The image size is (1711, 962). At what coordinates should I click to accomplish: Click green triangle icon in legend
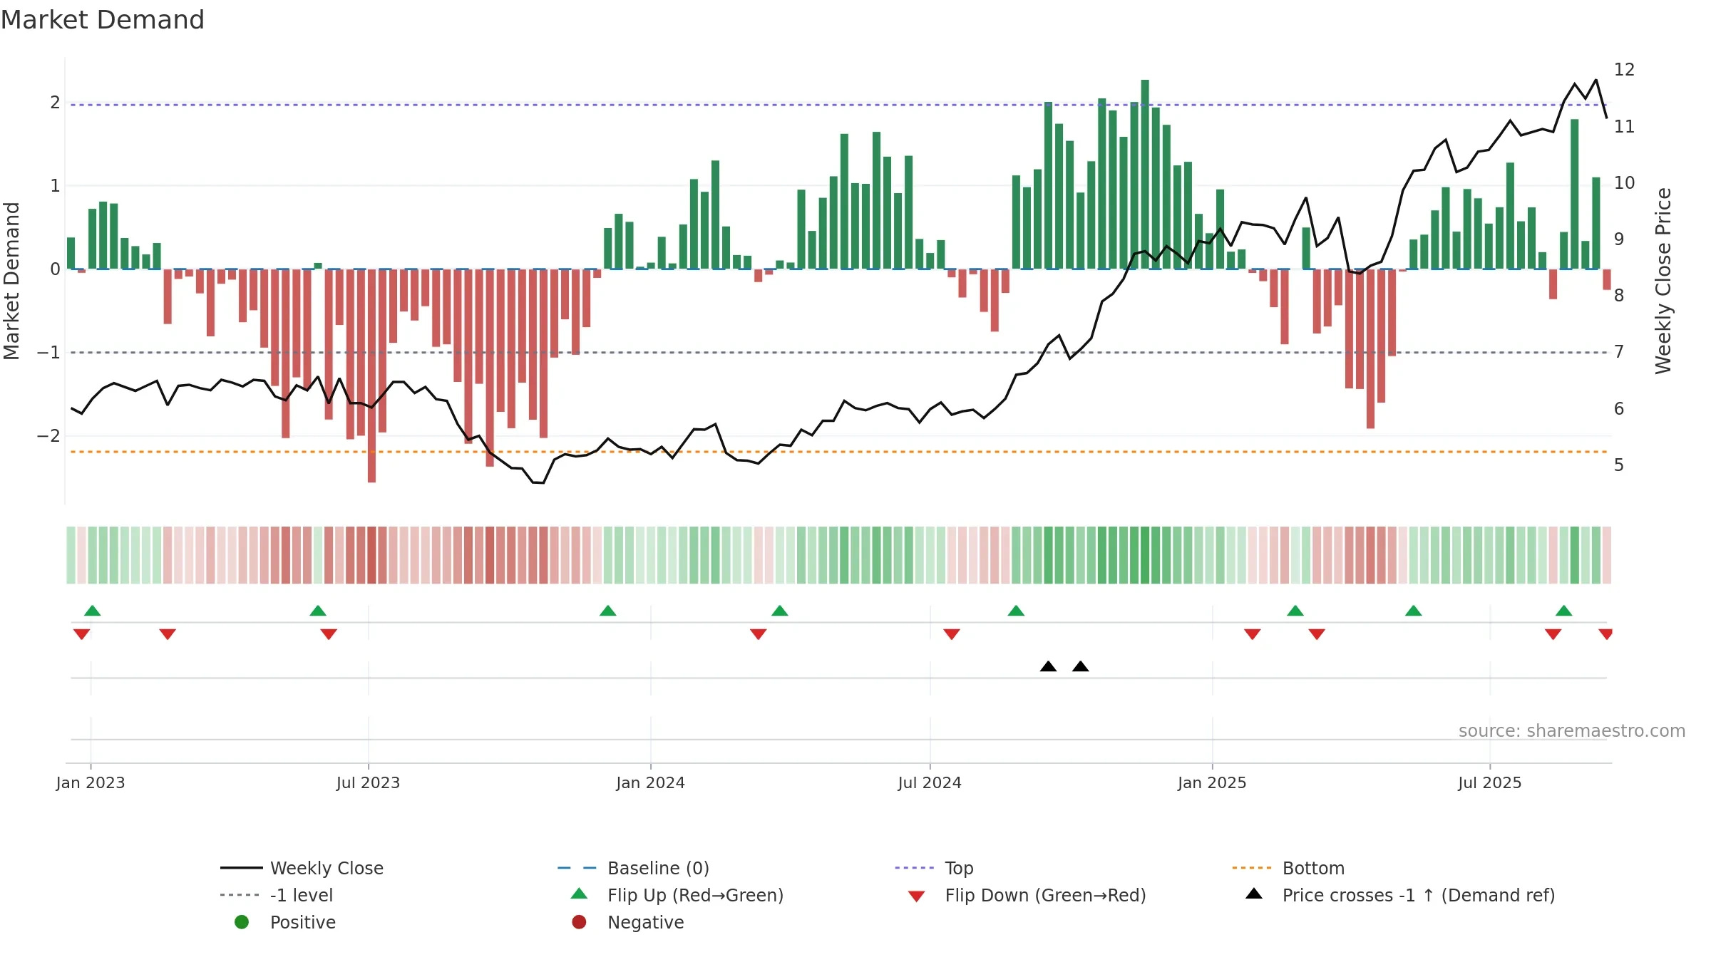tap(579, 894)
